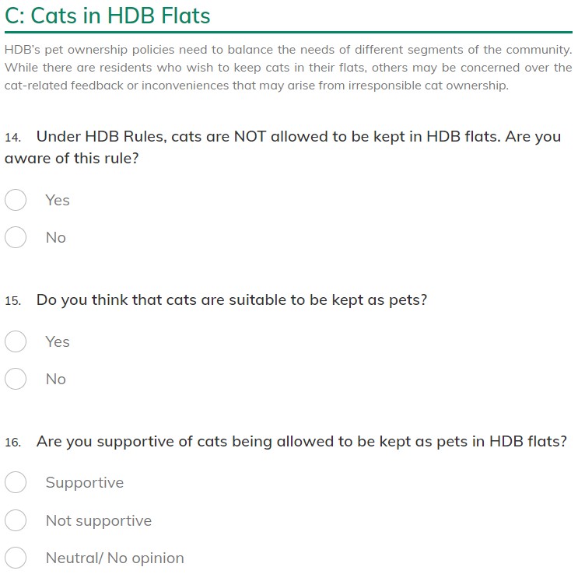Image resolution: width=578 pixels, height=581 pixels.
Task: Mark the Not supportive radio circle
Action: (x=16, y=520)
